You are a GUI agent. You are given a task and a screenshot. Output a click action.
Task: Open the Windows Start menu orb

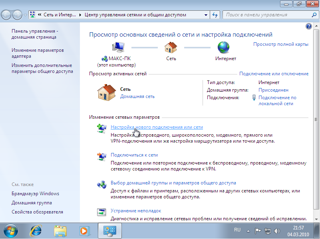(x=12, y=231)
